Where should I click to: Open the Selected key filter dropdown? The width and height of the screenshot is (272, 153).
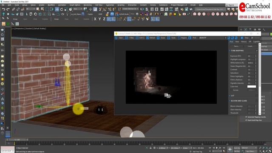[x=249, y=148]
